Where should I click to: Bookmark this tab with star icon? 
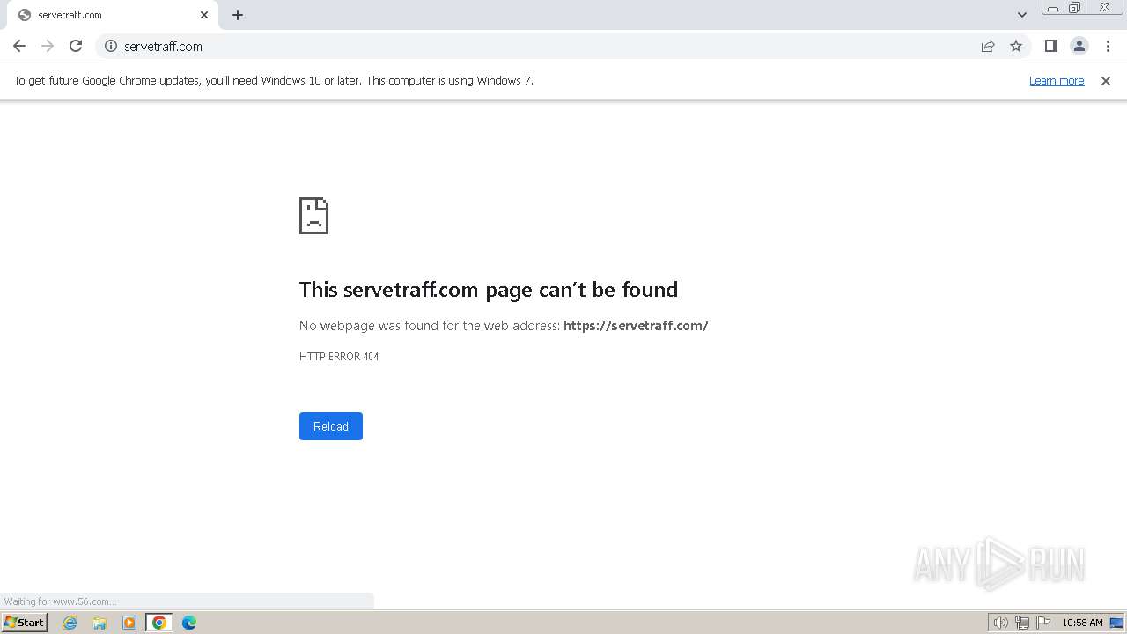click(x=1016, y=46)
